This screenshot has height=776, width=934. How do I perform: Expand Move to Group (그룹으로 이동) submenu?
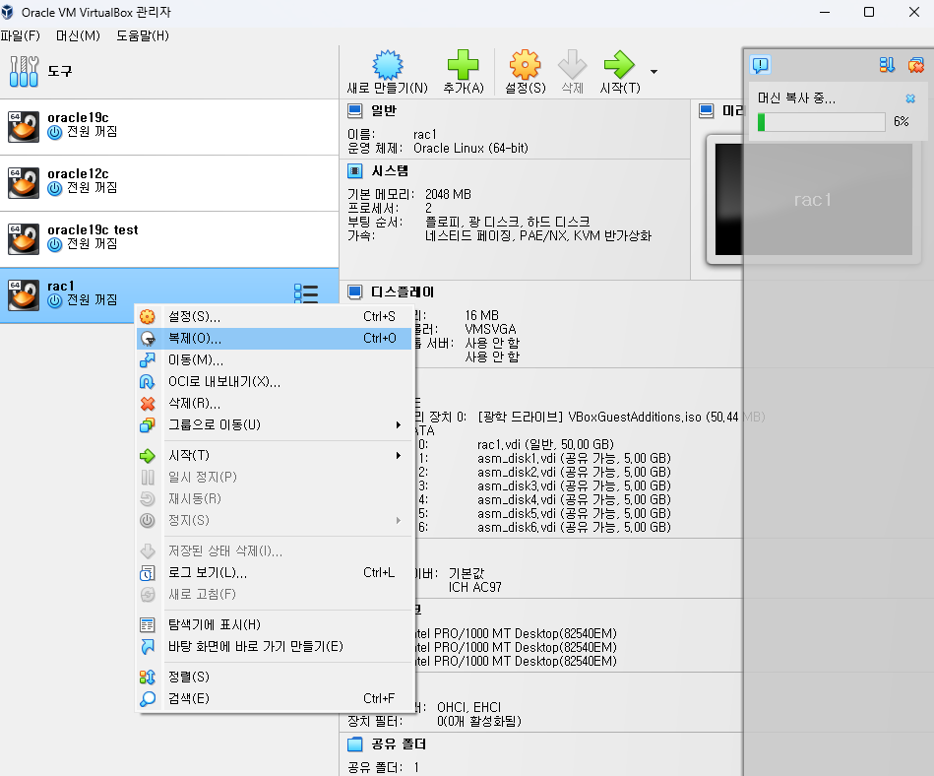click(274, 425)
